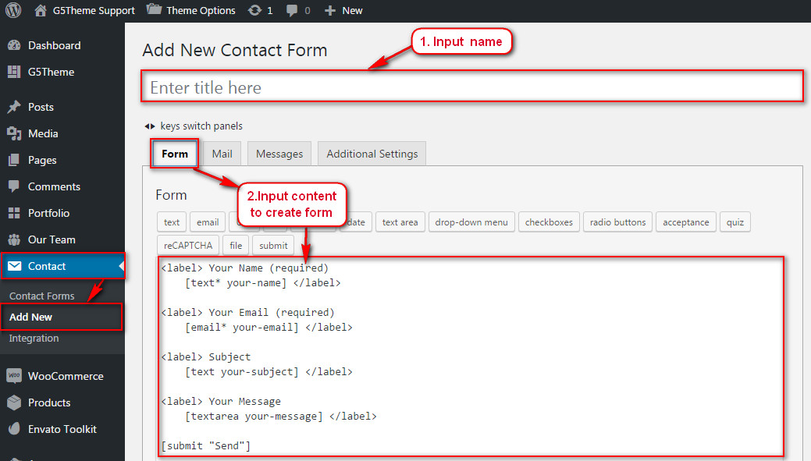Click the Comments speech bubble in sidebar

[x=14, y=186]
